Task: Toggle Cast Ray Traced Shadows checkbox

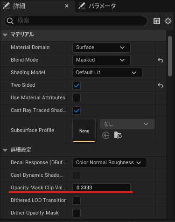Action: (x=77, y=111)
